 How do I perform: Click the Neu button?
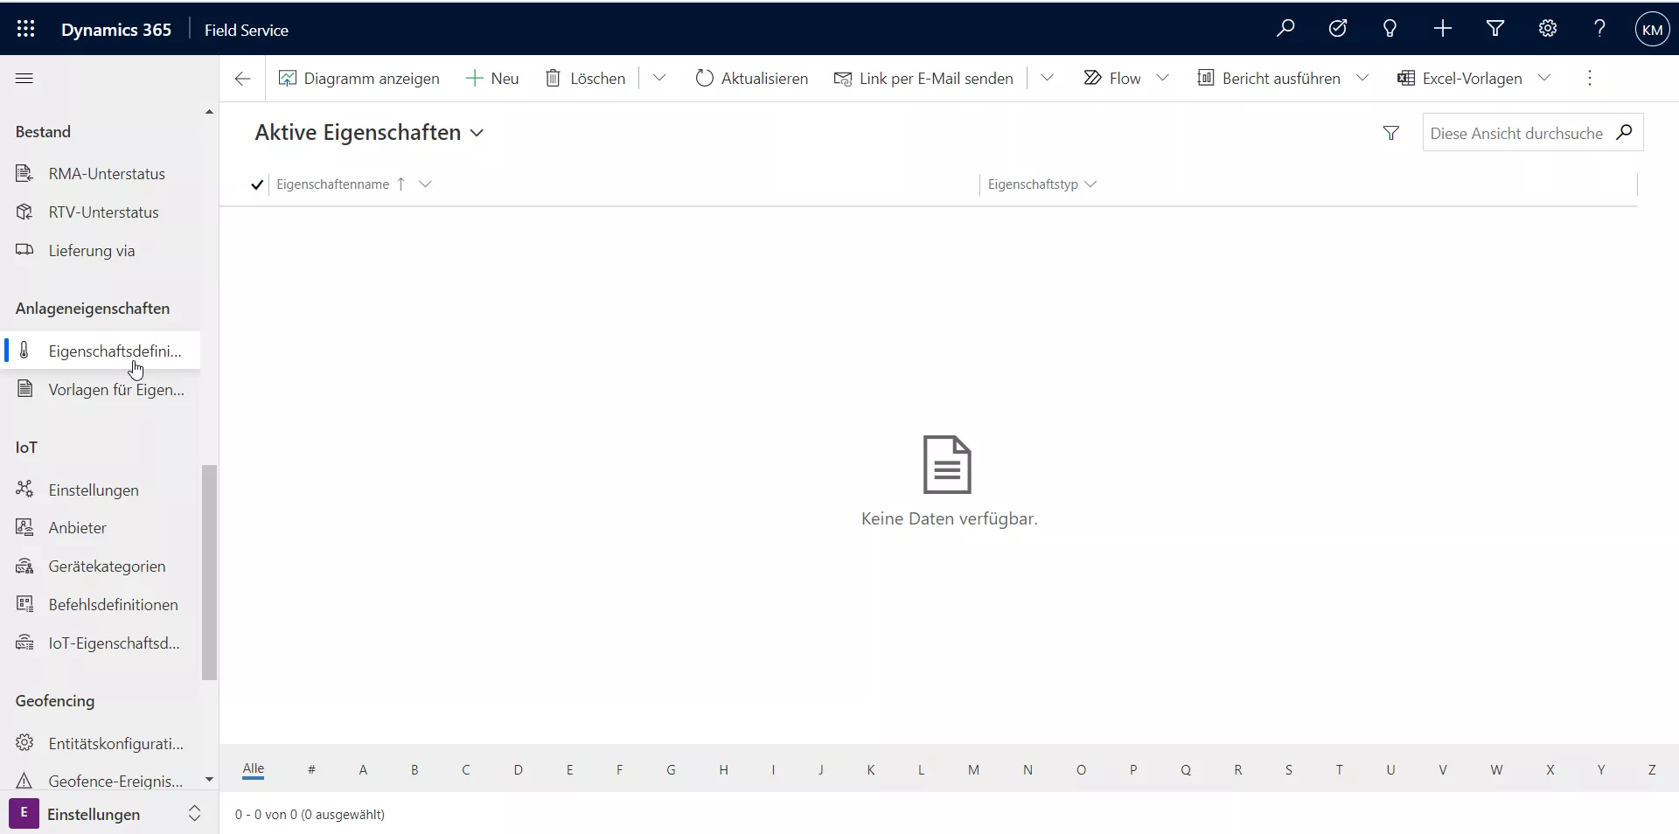coord(492,79)
